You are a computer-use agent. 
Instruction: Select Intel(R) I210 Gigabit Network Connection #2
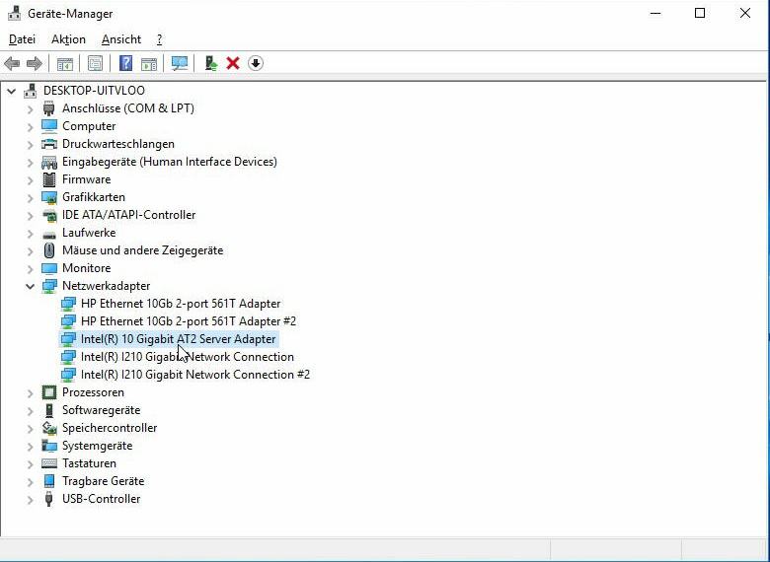click(194, 375)
